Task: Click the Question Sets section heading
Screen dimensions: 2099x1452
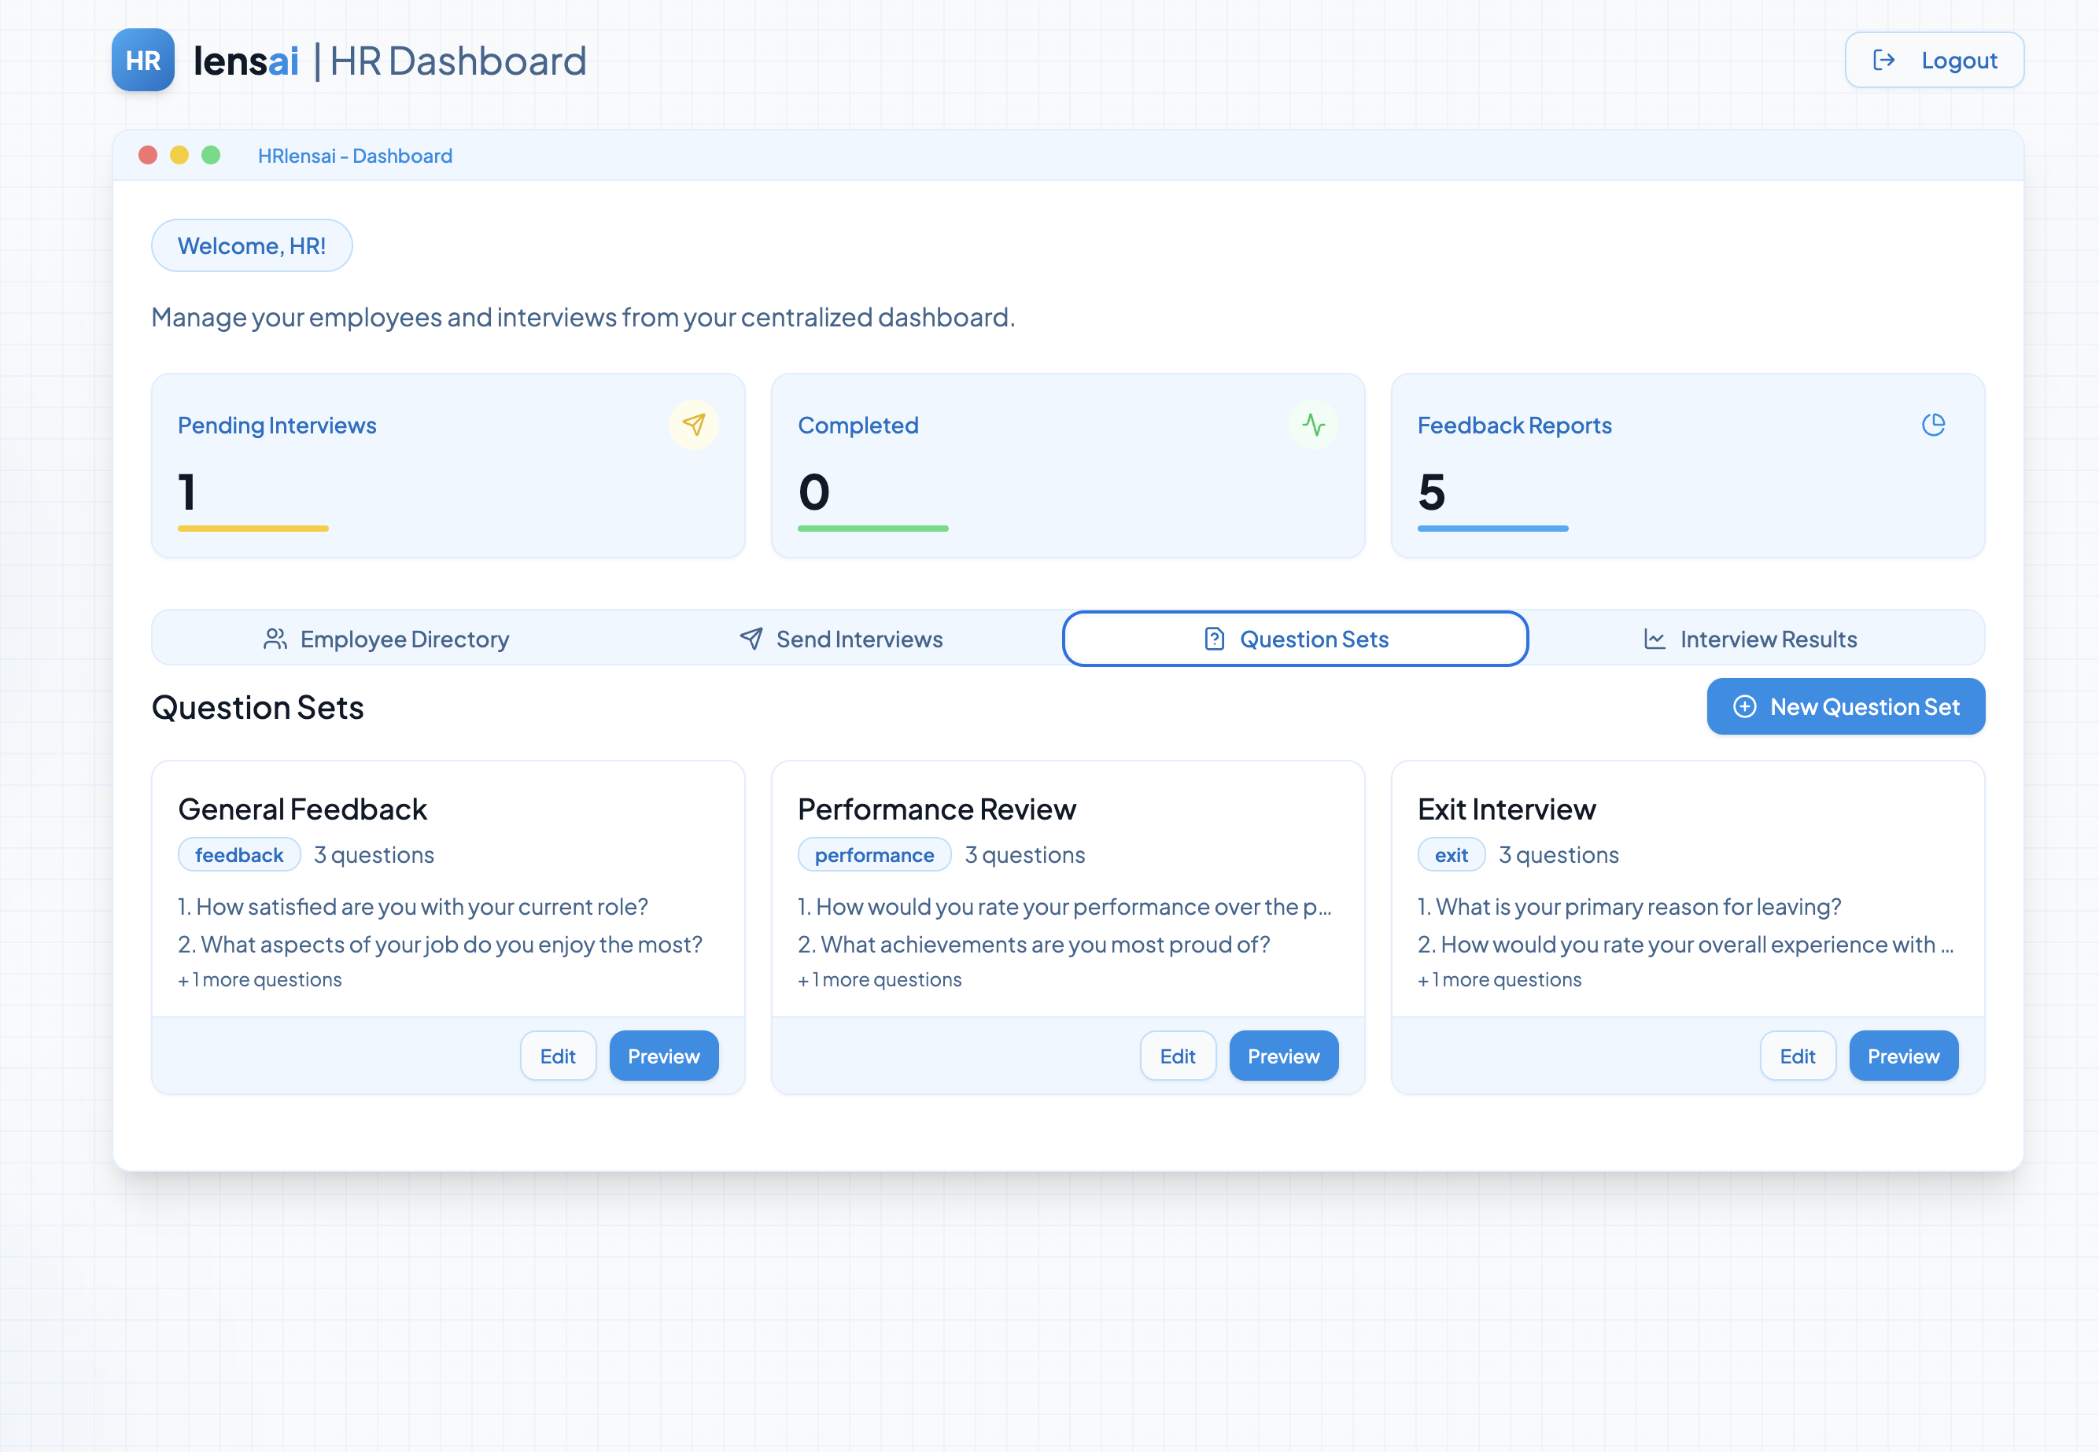Action: click(x=257, y=708)
